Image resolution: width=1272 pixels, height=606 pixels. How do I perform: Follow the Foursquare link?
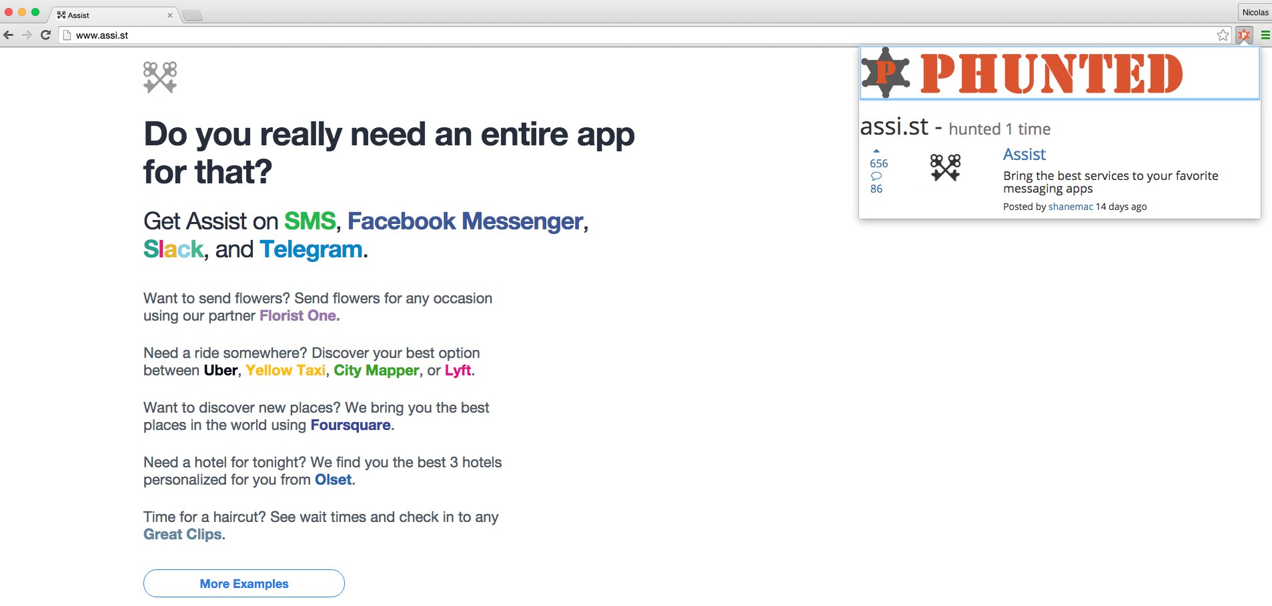(351, 425)
